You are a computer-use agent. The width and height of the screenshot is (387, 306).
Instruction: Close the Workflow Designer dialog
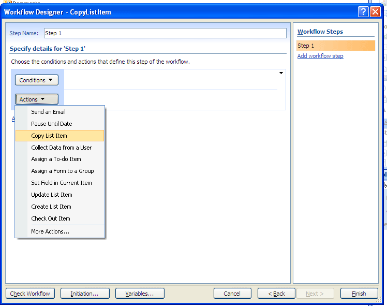[375, 11]
